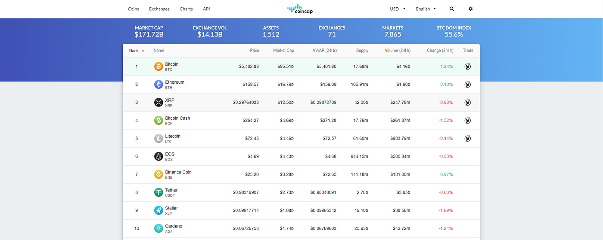603x240 pixels.
Task: Open the USD currency dropdown
Action: click(x=398, y=9)
